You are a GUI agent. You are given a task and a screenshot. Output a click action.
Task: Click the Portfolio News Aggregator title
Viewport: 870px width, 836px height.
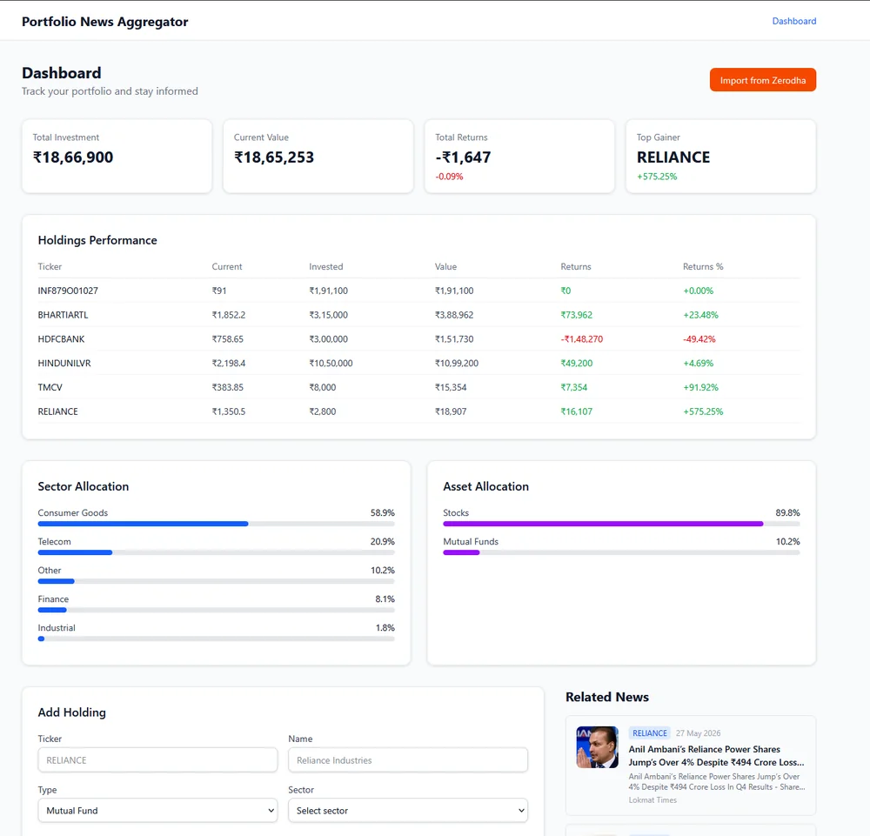(x=105, y=22)
